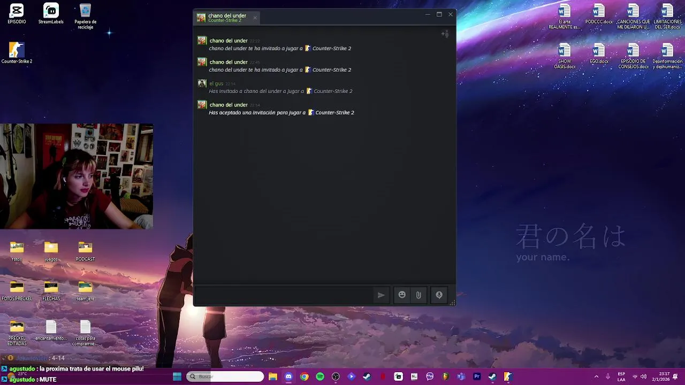Screen dimensions: 685x385
Task: Focus the chat message input field
Action: [x=284, y=295]
